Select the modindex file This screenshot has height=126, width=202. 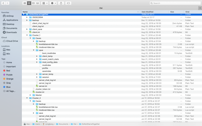(x=47, y=65)
